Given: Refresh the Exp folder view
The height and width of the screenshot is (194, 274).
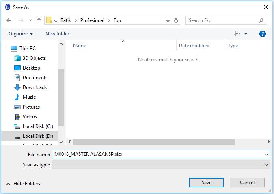Looking at the screenshot, I should (176, 20).
